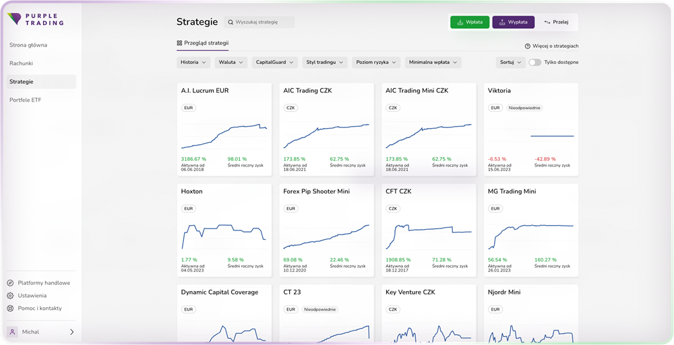Open the Key Venture CZK card

[x=429, y=313]
